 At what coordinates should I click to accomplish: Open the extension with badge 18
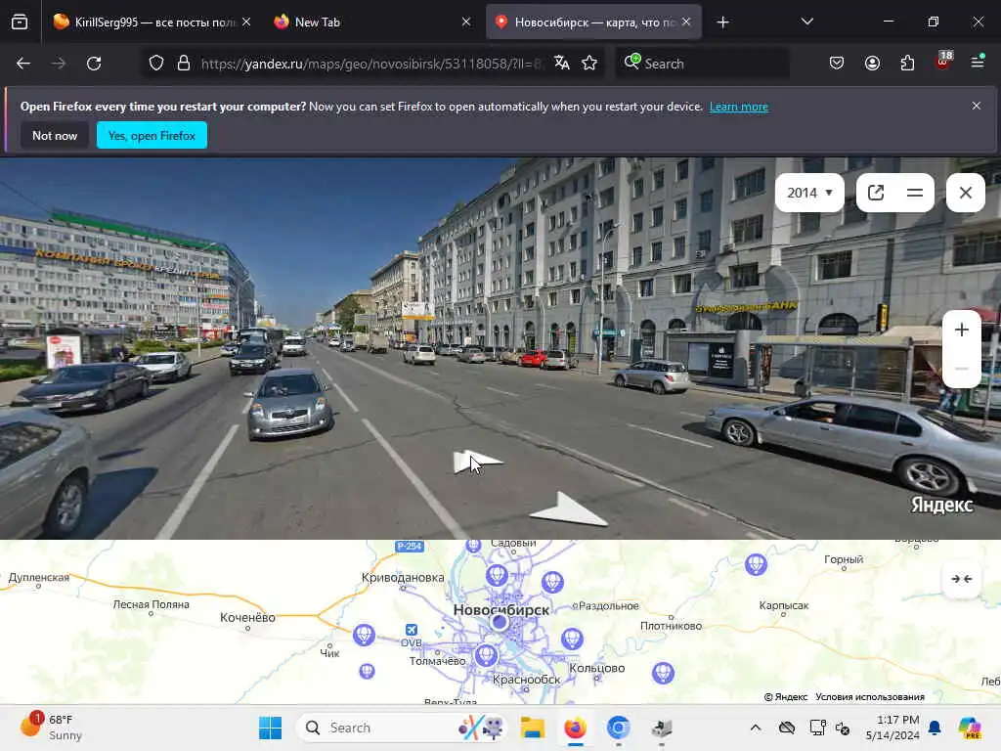pyautogui.click(x=943, y=62)
